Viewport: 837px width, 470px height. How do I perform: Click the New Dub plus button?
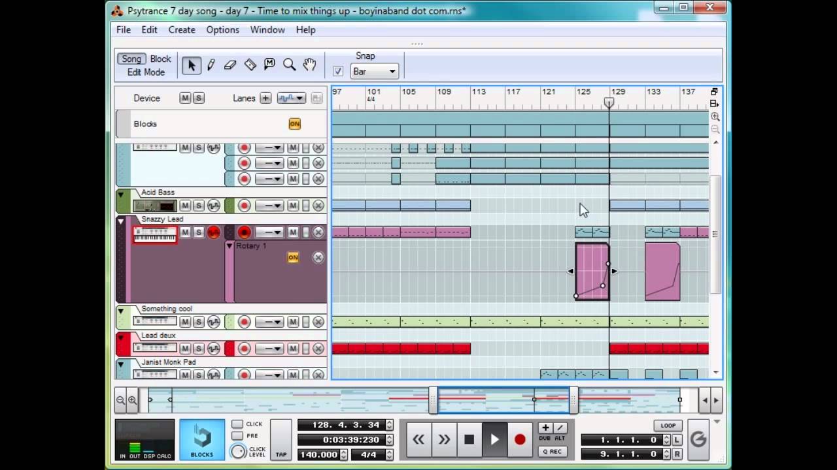[545, 428]
